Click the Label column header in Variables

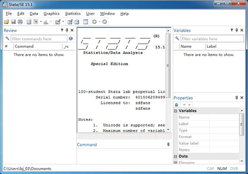click(x=211, y=47)
